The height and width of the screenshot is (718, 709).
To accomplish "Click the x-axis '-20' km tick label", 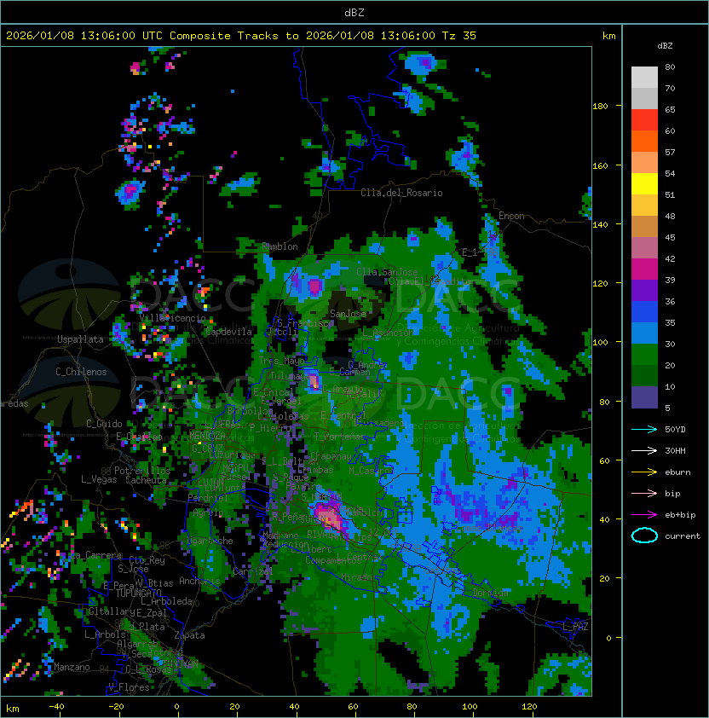I will click(x=116, y=707).
